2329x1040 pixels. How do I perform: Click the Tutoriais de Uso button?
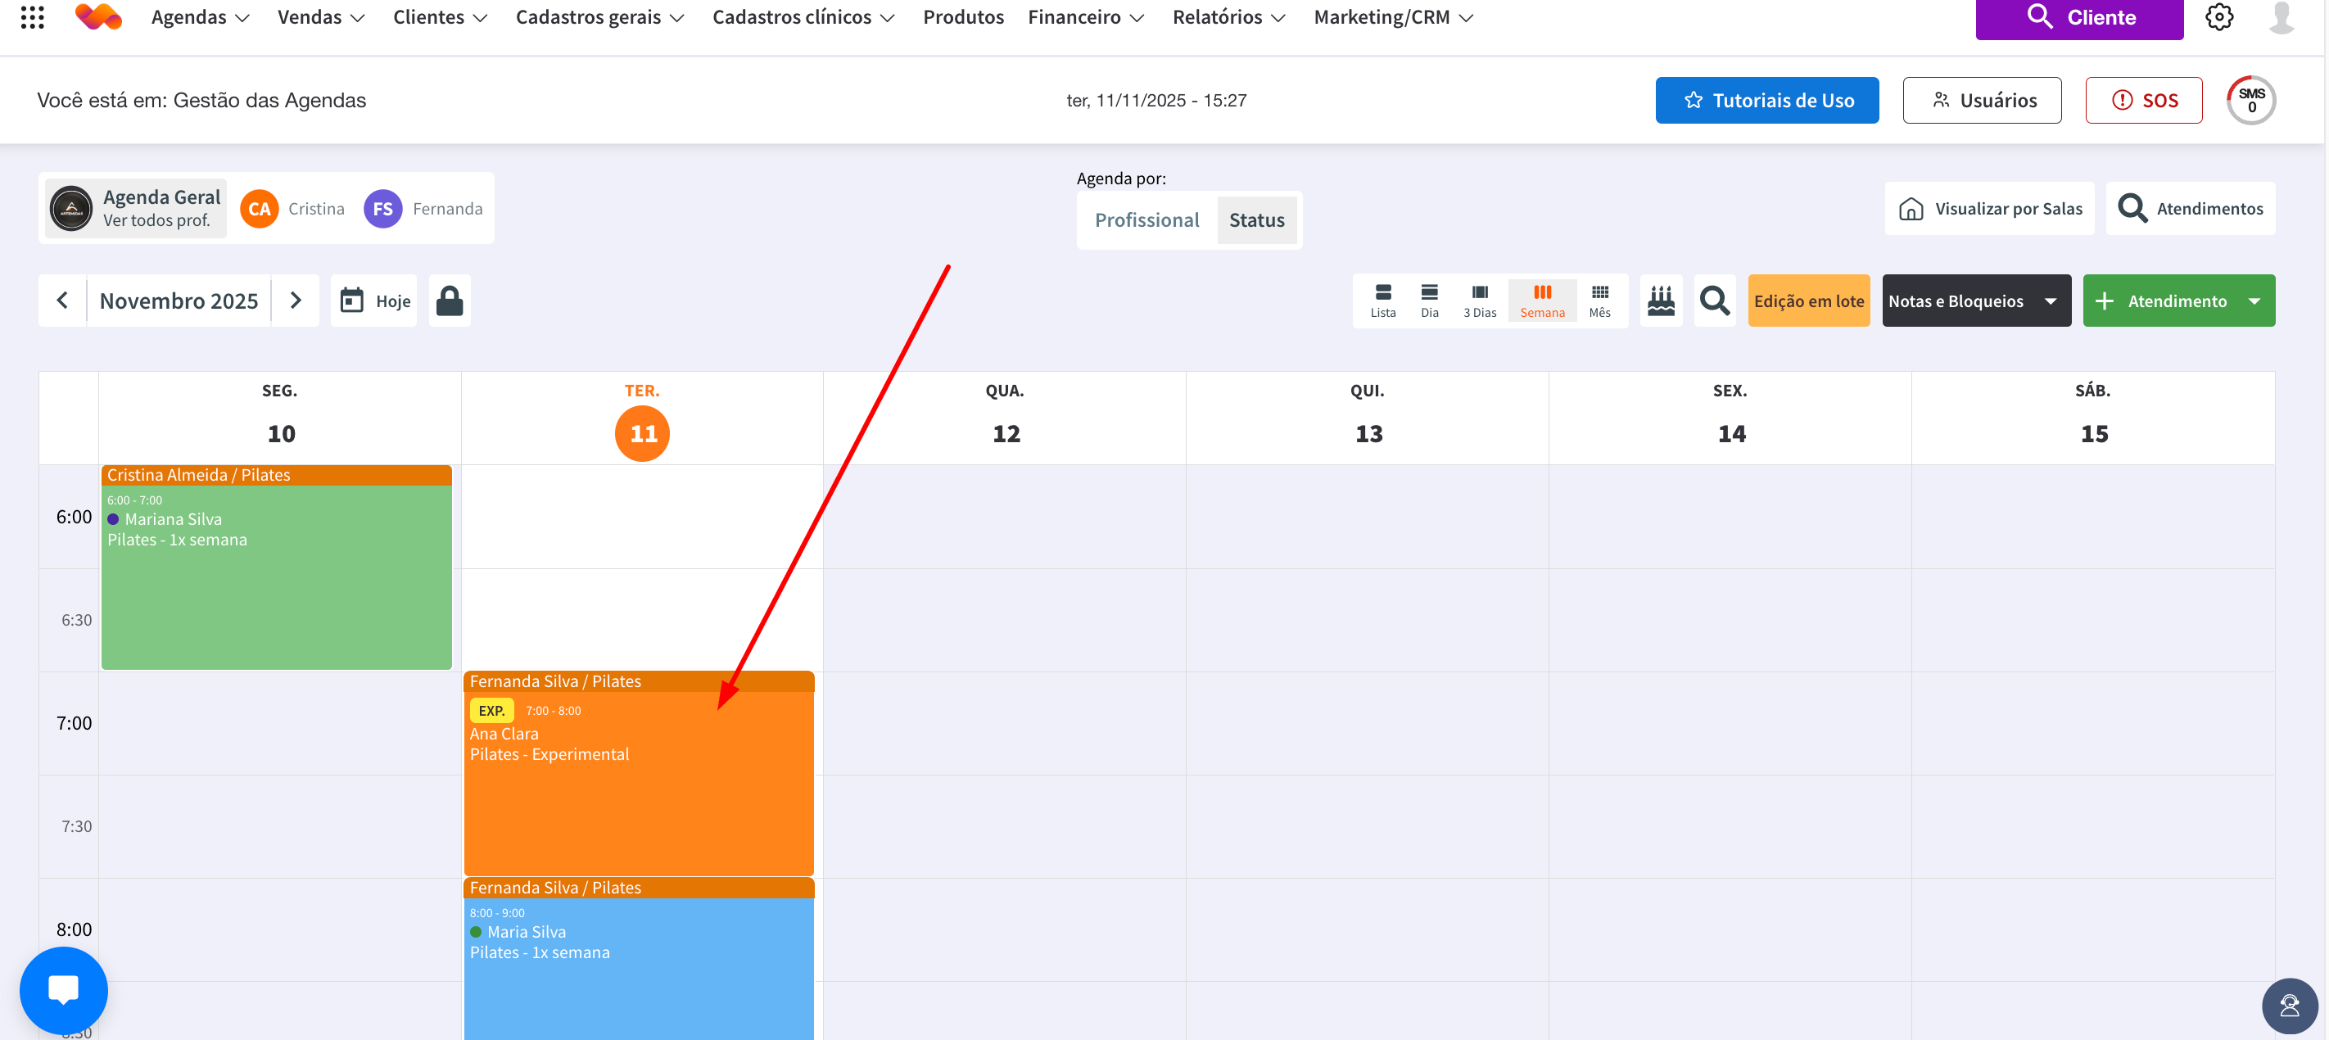point(1766,101)
